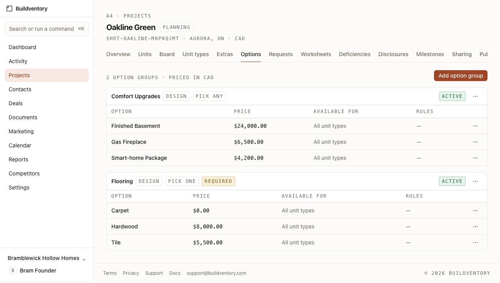Switch to the Sharing tab
Screen dimensions: 500x283
click(462, 54)
